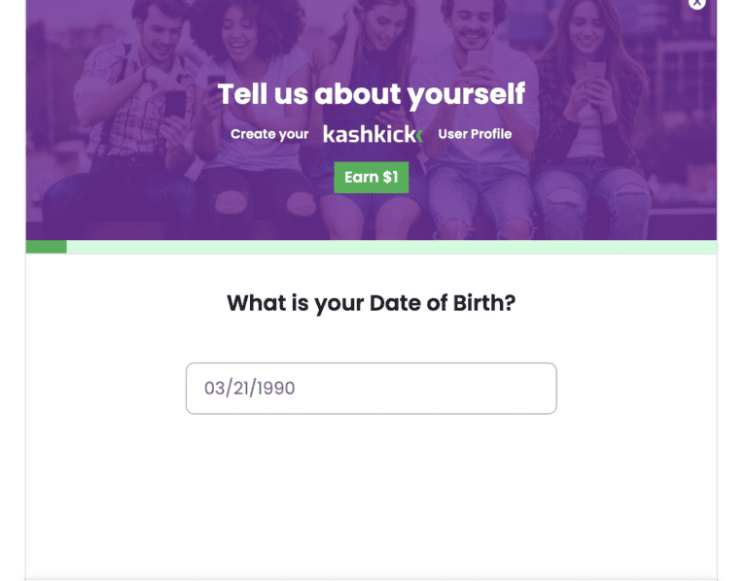The height and width of the screenshot is (581, 747).
Task: Focus the Date of Birth input field
Action: pos(371,389)
